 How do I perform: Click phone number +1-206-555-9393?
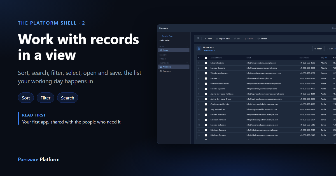coord(307,68)
